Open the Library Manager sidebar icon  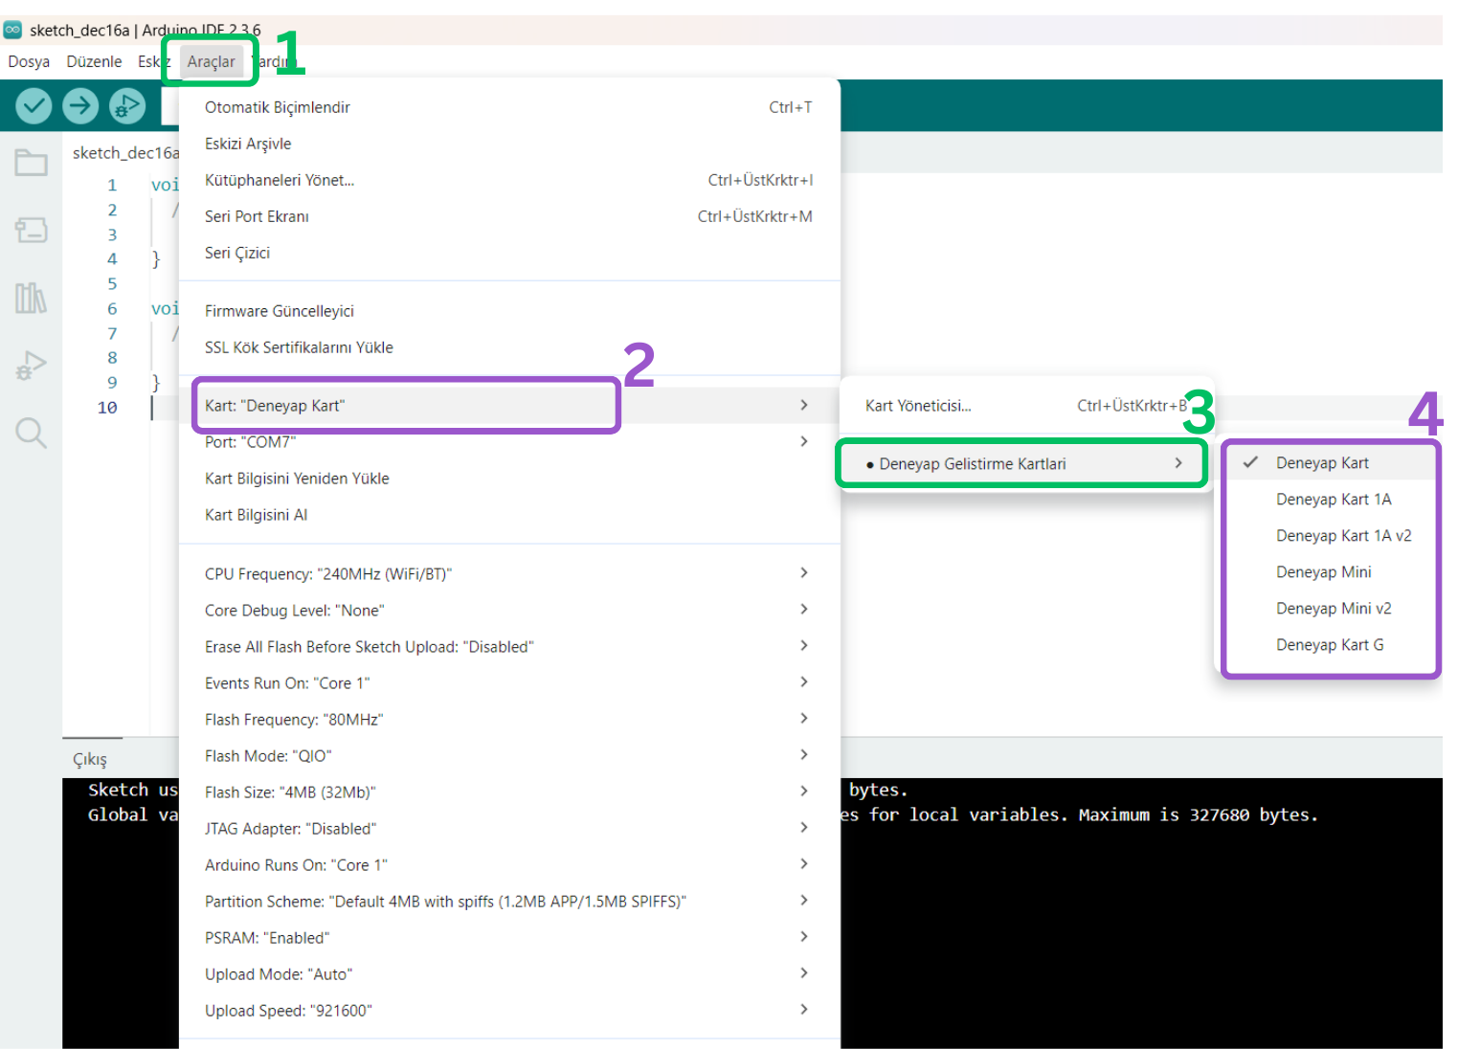coord(31,298)
